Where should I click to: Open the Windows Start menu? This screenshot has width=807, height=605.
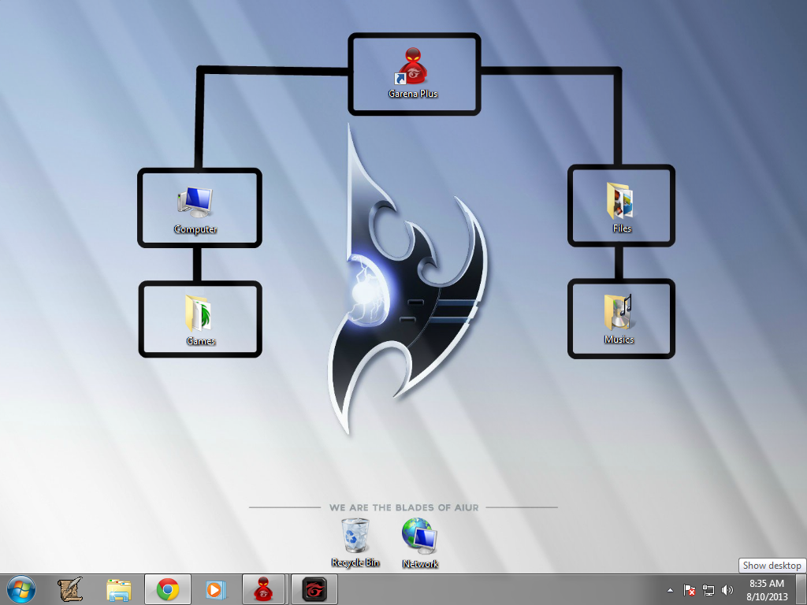[21, 589]
